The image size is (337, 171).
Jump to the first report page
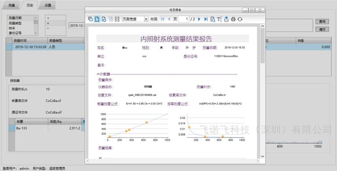[x=163, y=19]
